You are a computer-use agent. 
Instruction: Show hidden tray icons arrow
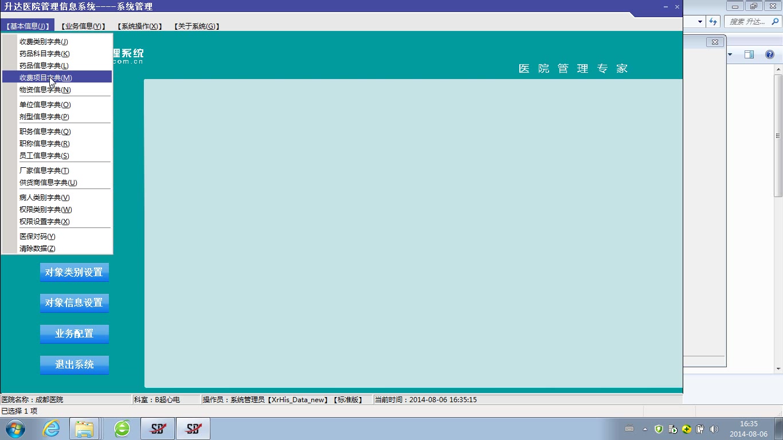coord(645,429)
